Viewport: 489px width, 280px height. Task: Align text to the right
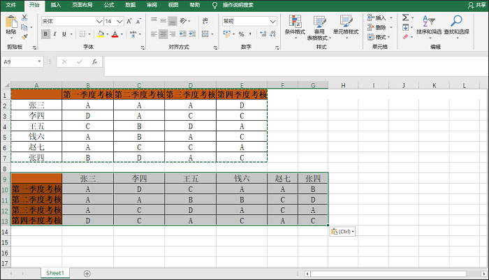pyautogui.click(x=173, y=34)
